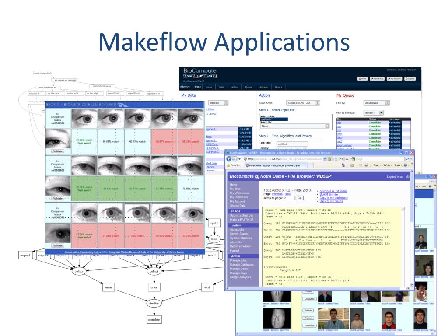Open My Workspace in File Browser sidebar

239,193
